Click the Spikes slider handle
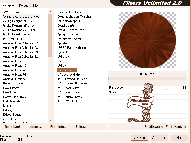The height and width of the screenshot is (143, 191). 129,93
